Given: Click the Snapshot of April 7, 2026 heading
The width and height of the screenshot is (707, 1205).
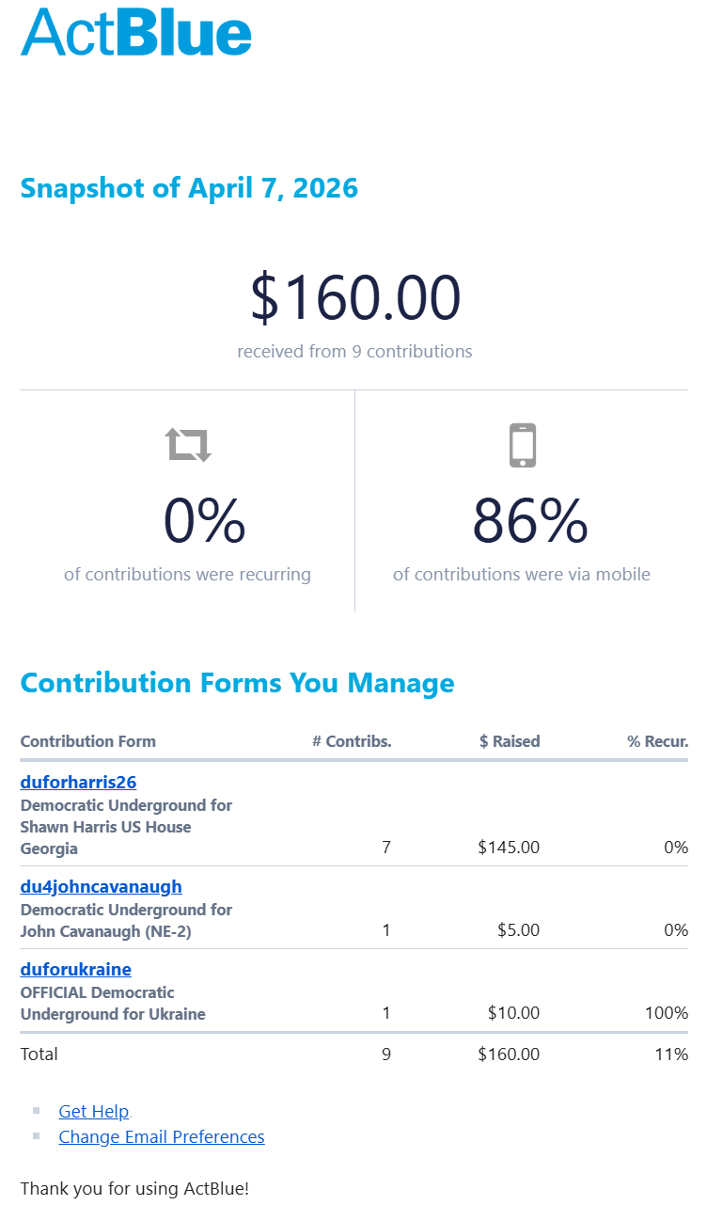Looking at the screenshot, I should tap(189, 187).
